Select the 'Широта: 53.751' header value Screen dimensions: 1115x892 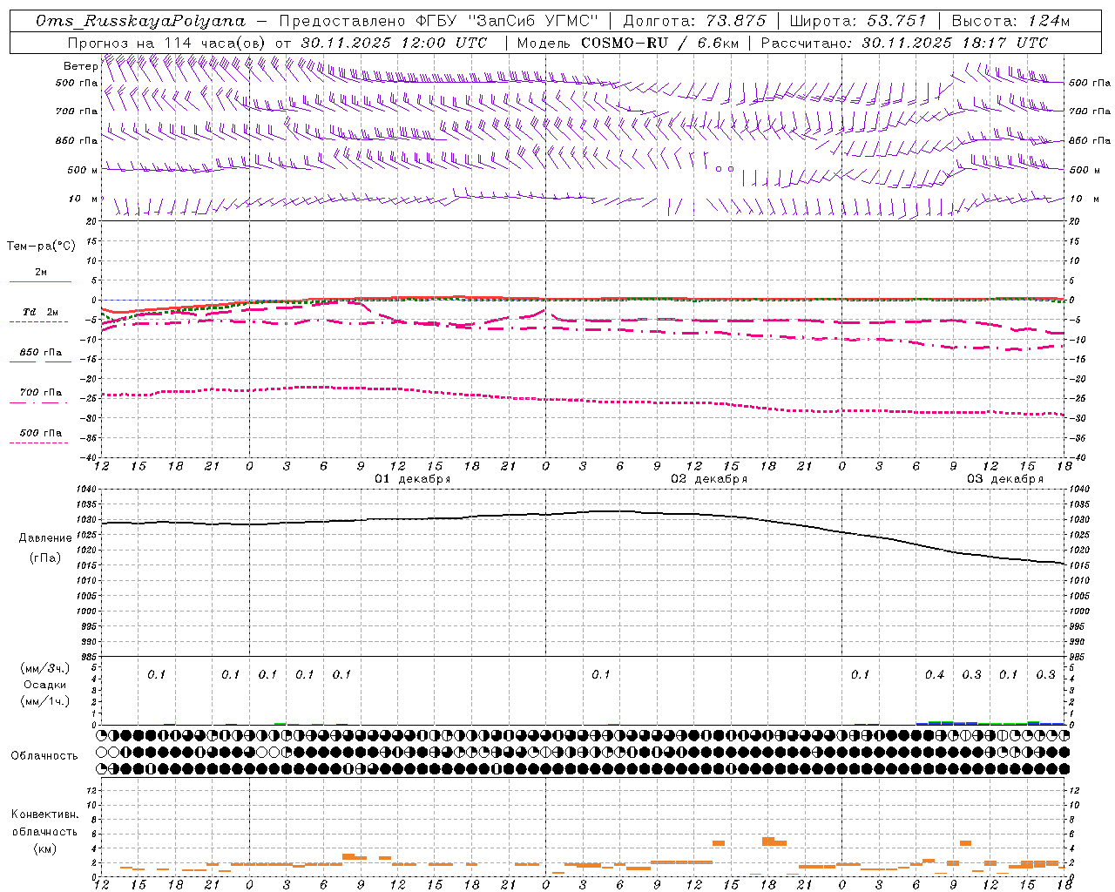point(858,21)
